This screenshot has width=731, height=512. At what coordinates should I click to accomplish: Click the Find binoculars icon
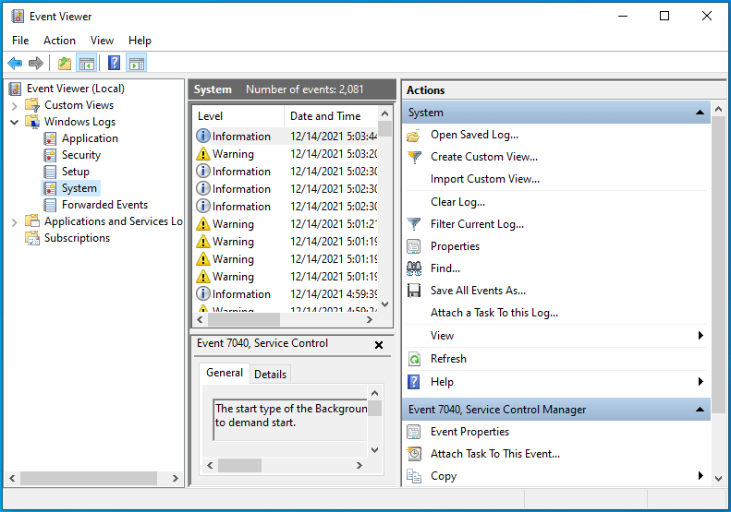414,268
